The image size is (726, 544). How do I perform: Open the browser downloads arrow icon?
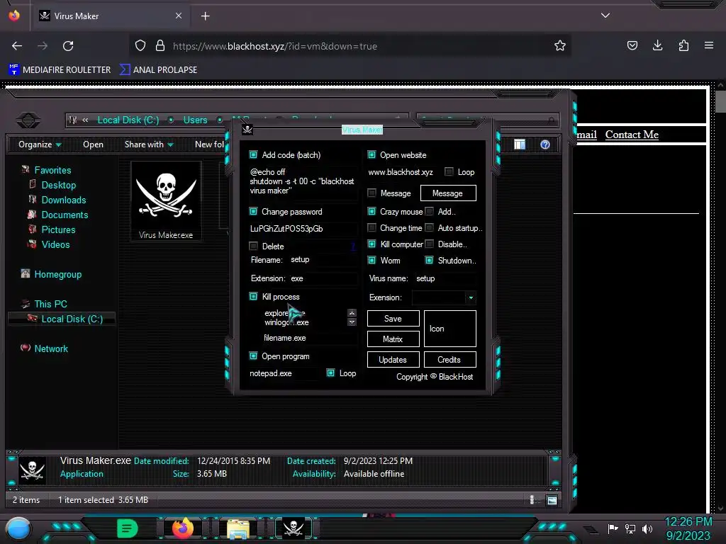click(657, 45)
